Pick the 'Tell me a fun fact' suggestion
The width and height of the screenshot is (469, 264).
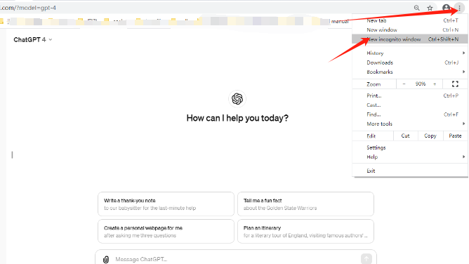point(305,204)
